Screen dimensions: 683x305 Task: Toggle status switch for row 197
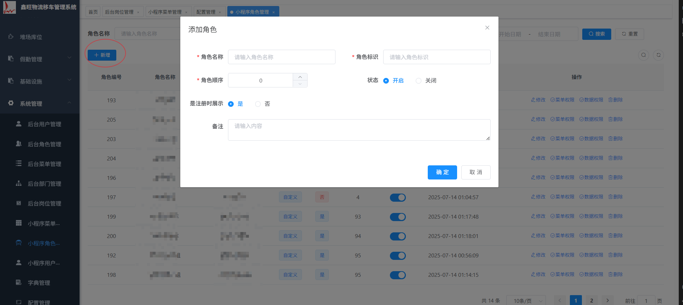click(x=398, y=197)
